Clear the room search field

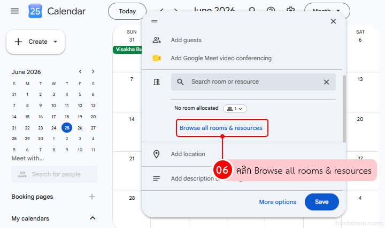click(x=326, y=82)
